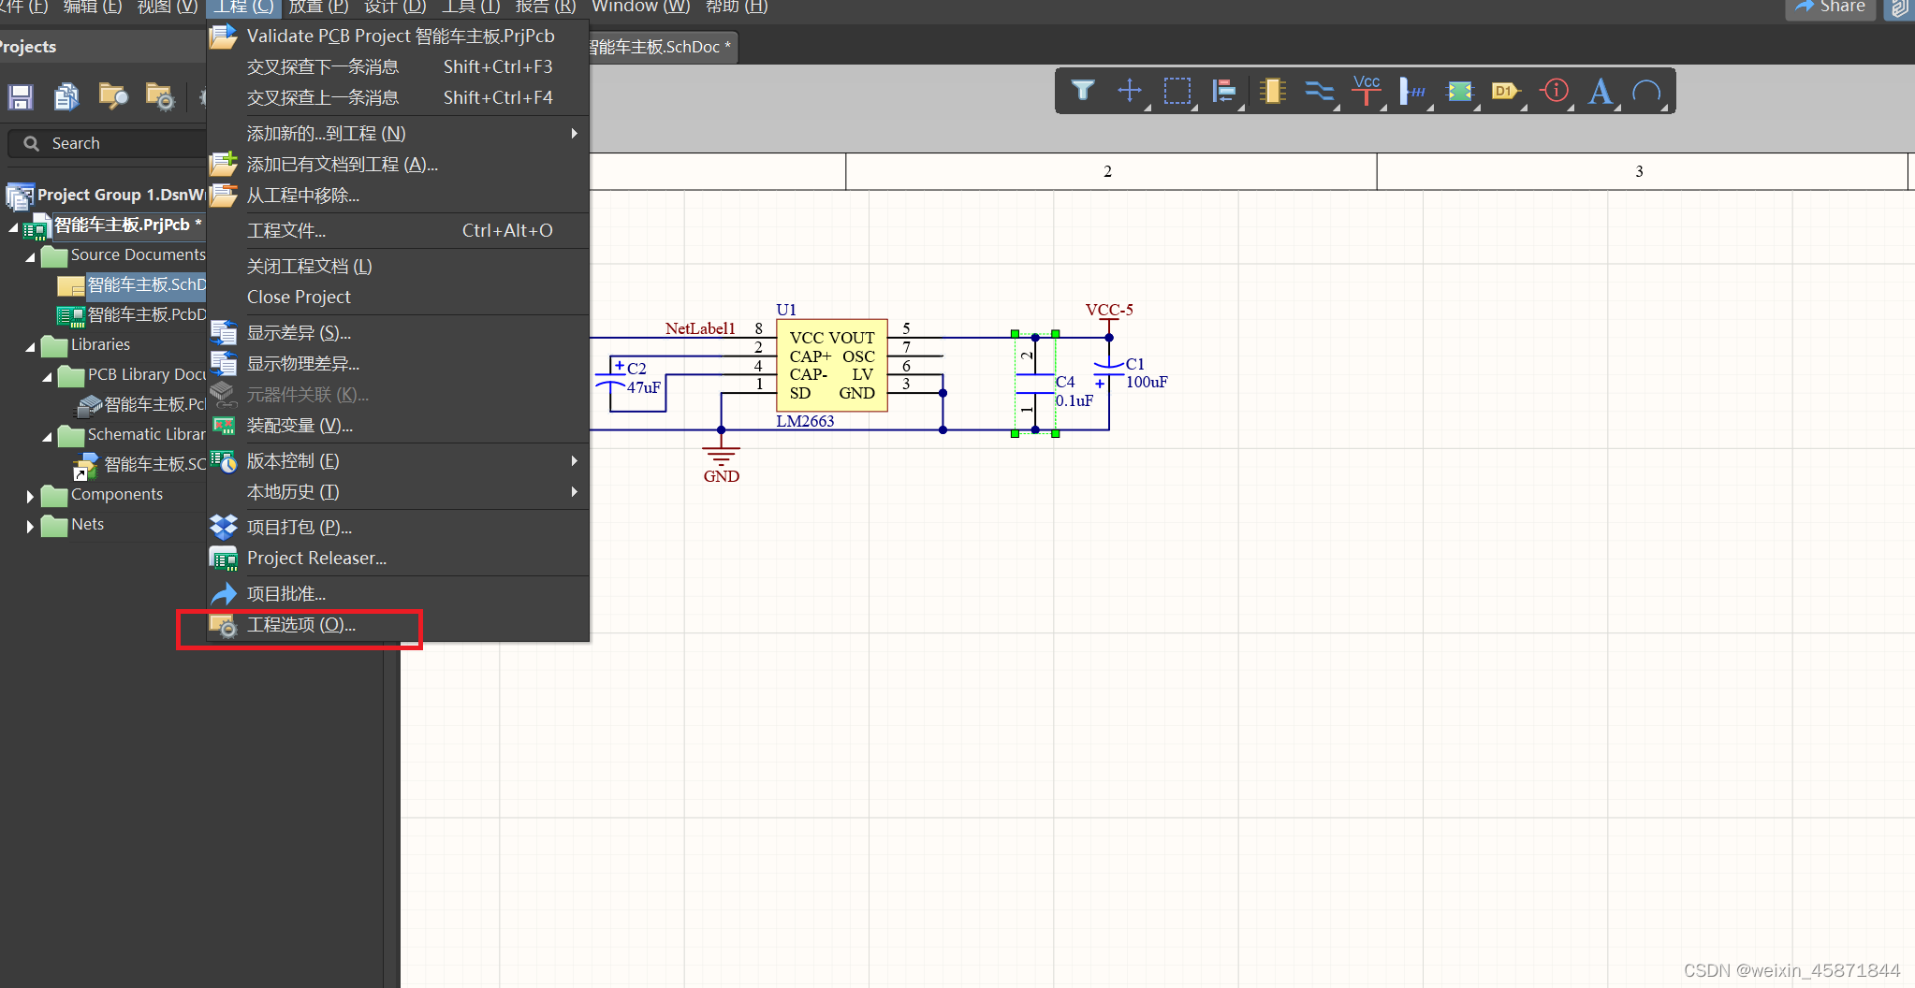
Task: Select Close Project from menu
Action: point(299,298)
